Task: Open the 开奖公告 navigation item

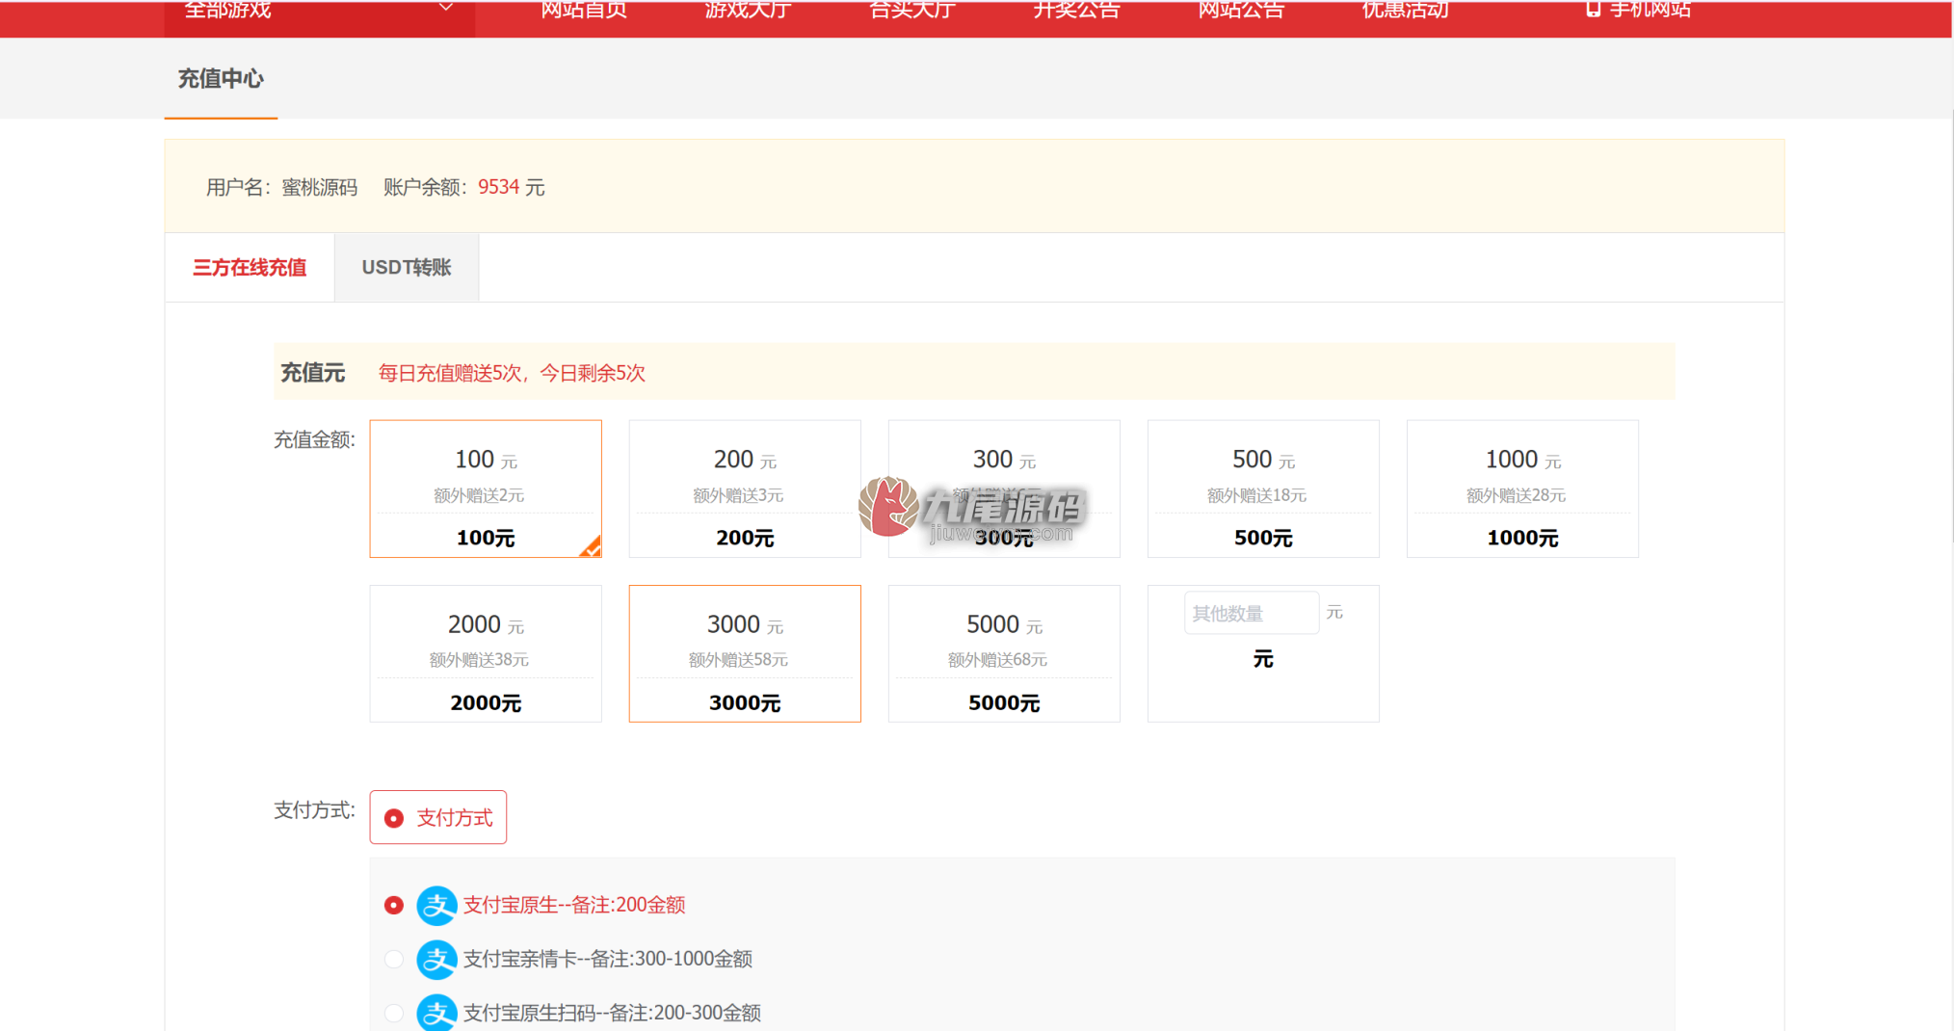Action: click(x=1076, y=10)
